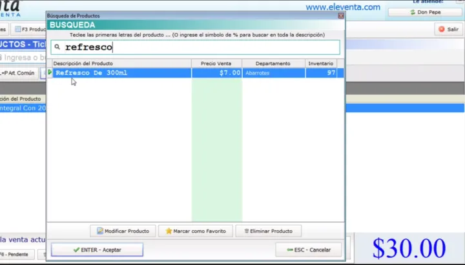Click the star icon on Marcar como Favorito
This screenshot has width=465, height=265.
tap(169, 231)
